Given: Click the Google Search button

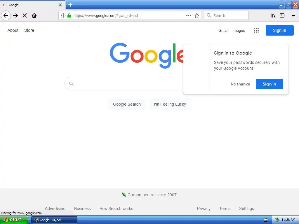Looking at the screenshot, I should (x=127, y=104).
